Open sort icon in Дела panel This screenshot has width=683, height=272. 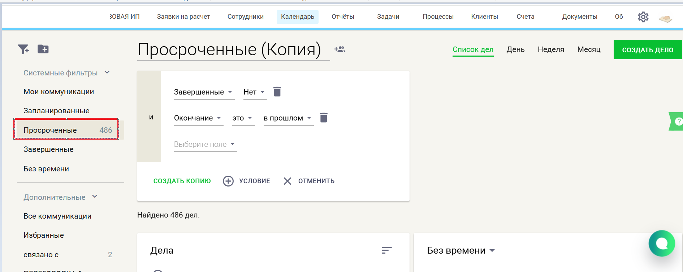pyautogui.click(x=387, y=250)
